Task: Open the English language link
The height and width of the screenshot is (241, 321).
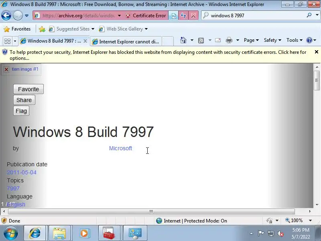Action: coord(16,204)
